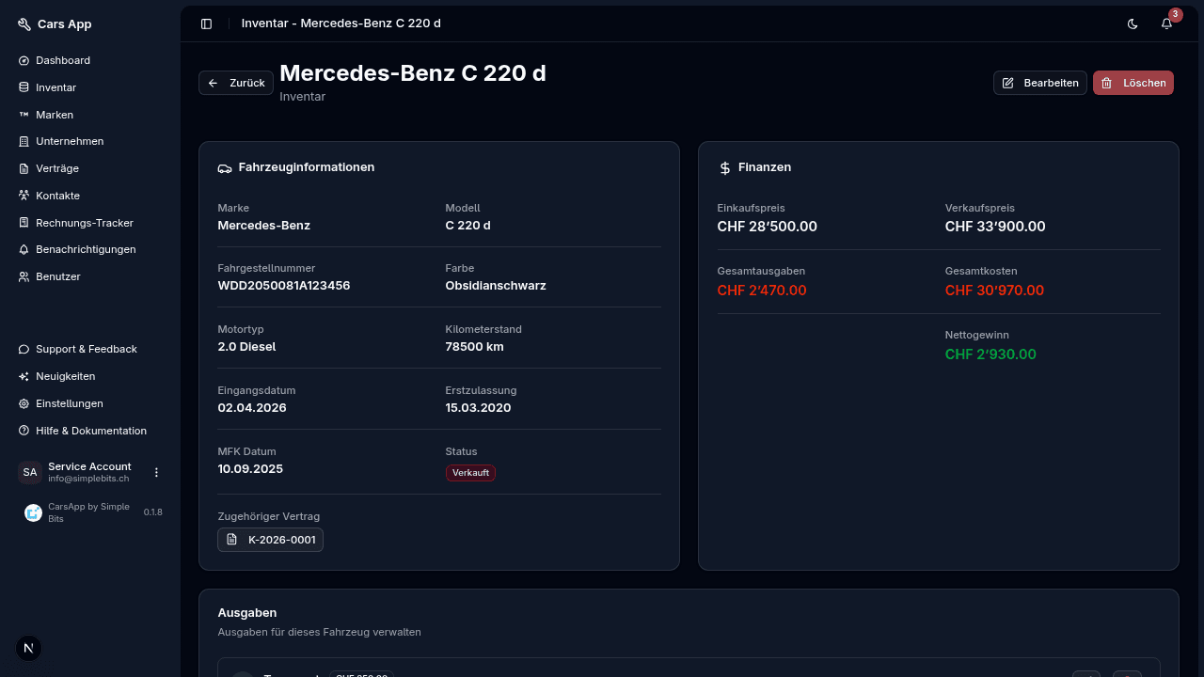Click the Kontakte people icon

click(x=24, y=196)
